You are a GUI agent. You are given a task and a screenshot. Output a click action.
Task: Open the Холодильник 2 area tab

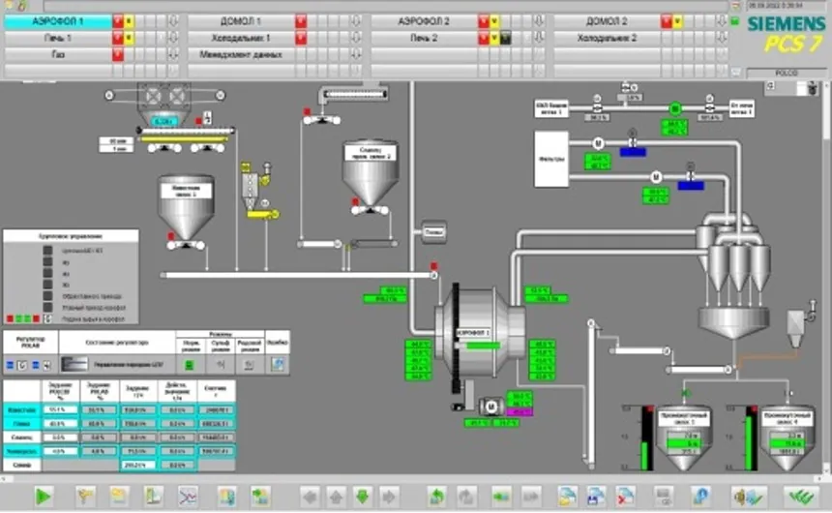coord(607,38)
